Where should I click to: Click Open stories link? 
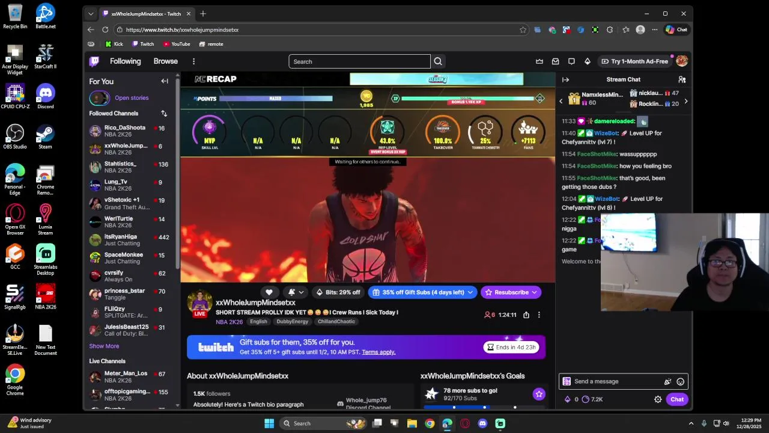(x=132, y=98)
